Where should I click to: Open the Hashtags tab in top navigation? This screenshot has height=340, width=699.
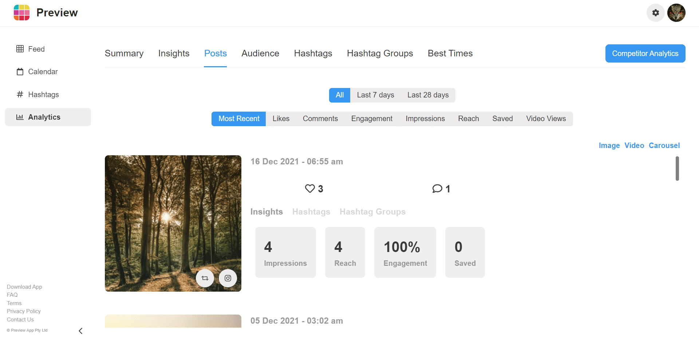tap(313, 53)
